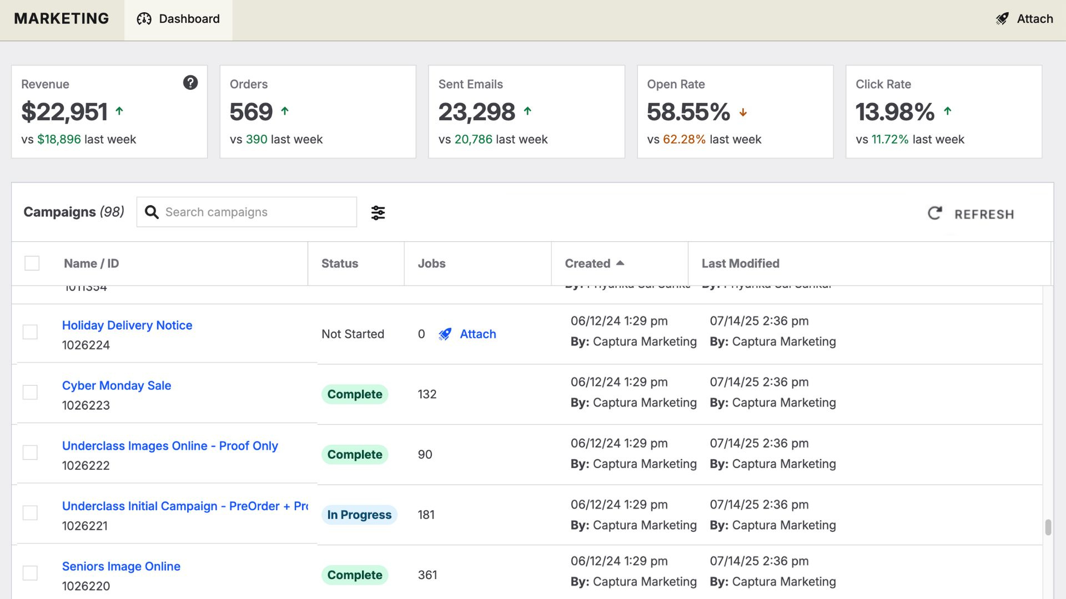Screen dimensions: 1066x599
Task: Click the rocket icon in top-right Attach
Action: tap(1002, 19)
